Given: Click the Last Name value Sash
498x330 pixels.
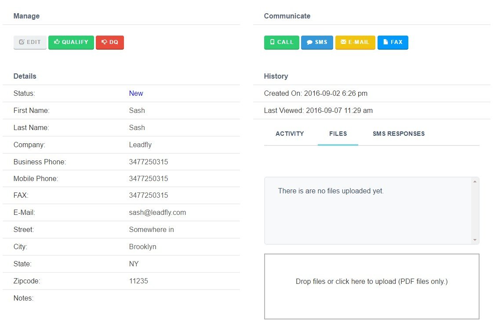Looking at the screenshot, I should (x=137, y=128).
